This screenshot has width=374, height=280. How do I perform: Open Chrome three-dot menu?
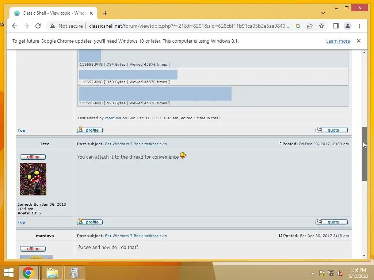[x=359, y=26]
